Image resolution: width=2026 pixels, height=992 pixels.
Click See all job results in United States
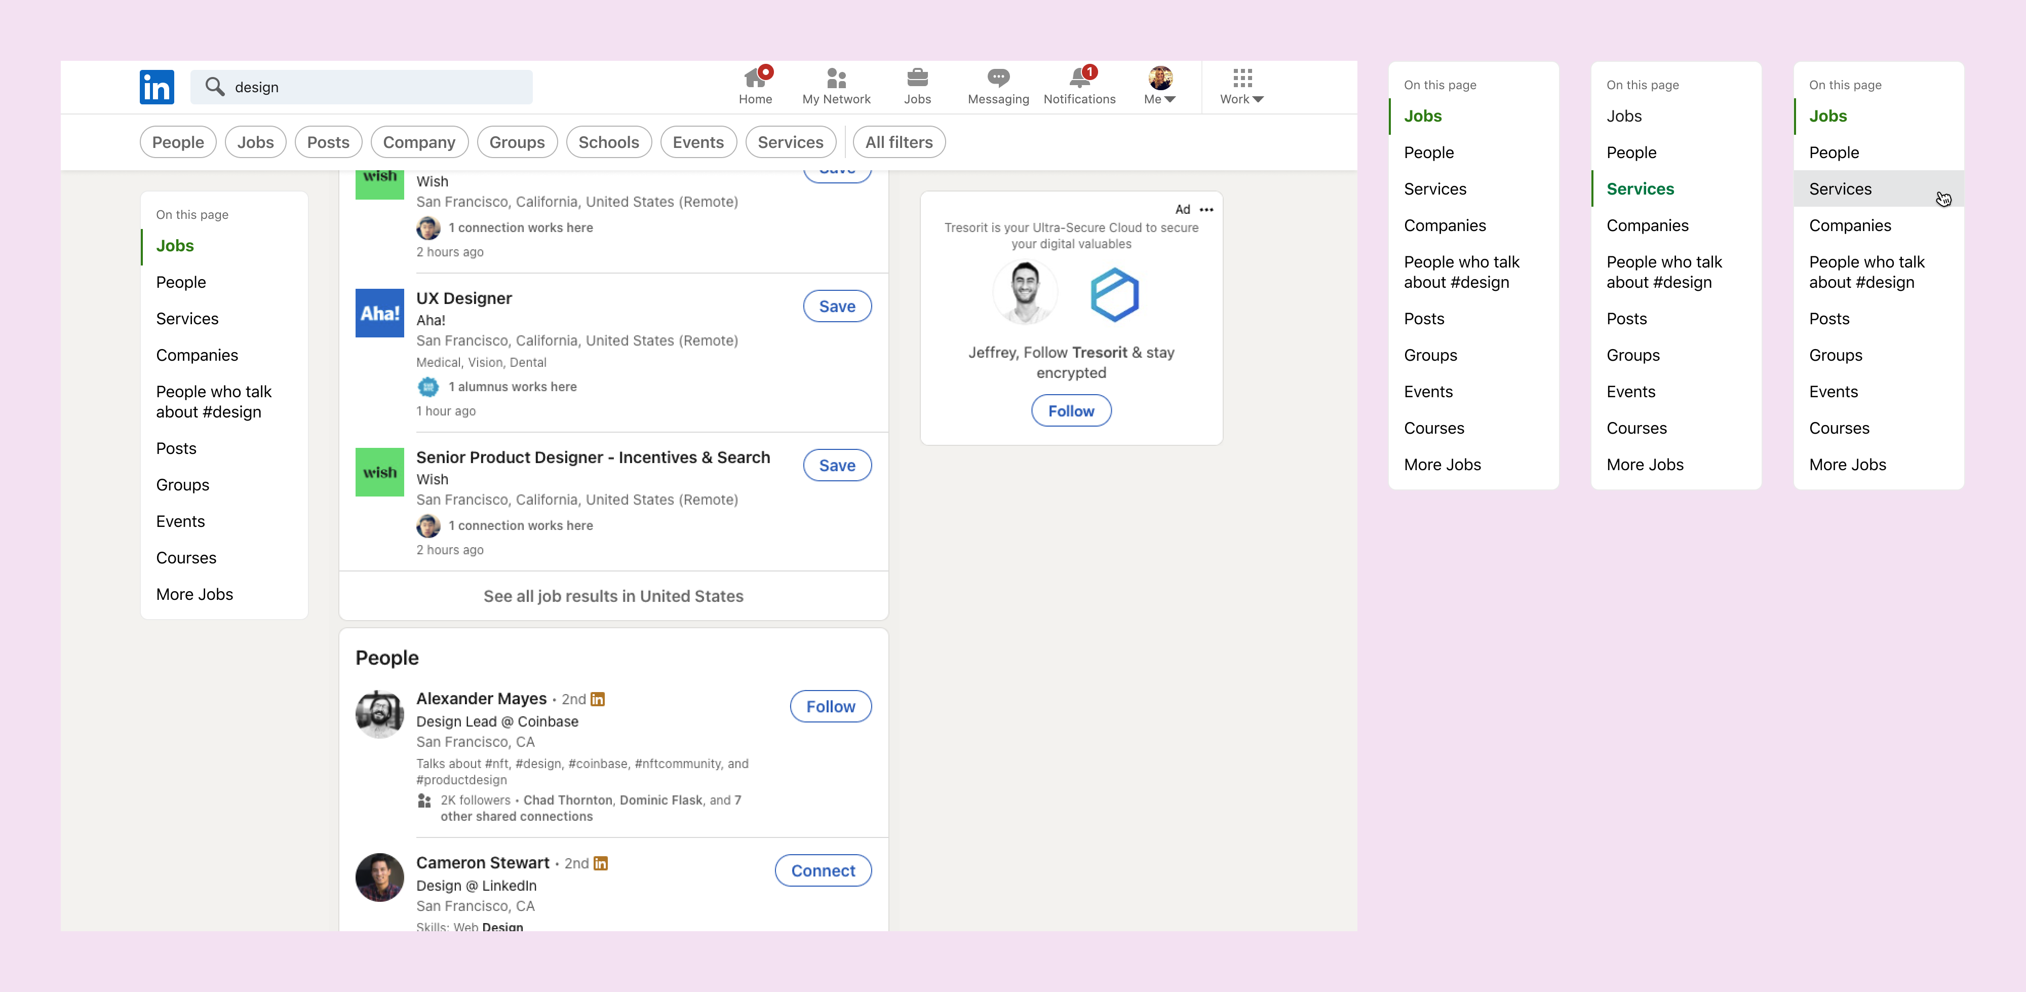click(x=613, y=596)
